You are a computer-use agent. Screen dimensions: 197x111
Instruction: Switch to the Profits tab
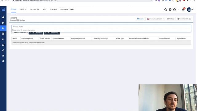pos(23,9)
